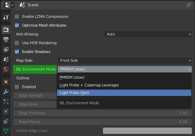Click the Edge Glow field
195x136 pixels.
click(x=35, y=104)
